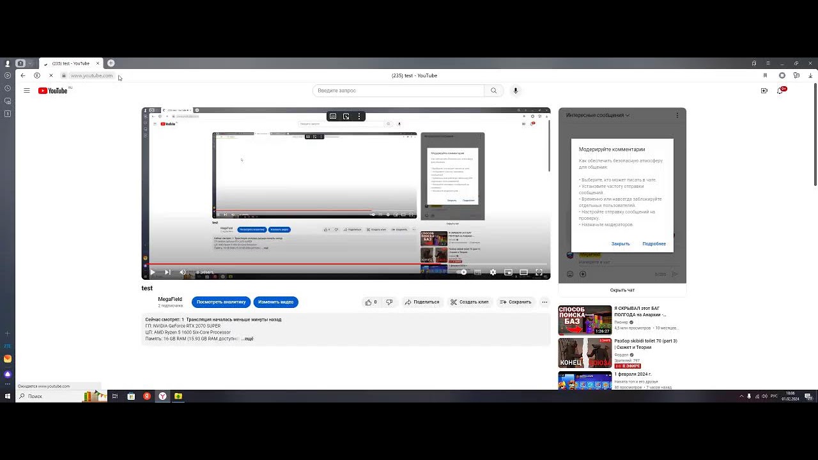Open the YouTube guide hamburger menu
Viewport: 818px width, 460px height.
pos(27,91)
